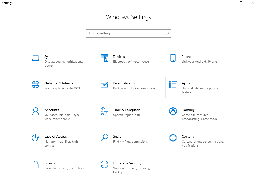Click "Wi-Fi, airplane mode, VPN" text

62,88
